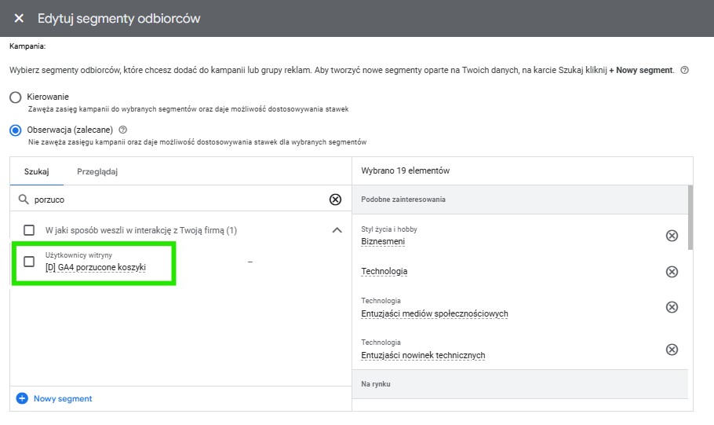Switch to the Przeglądaj tab
Screen dimensions: 714x425
[x=97, y=171]
